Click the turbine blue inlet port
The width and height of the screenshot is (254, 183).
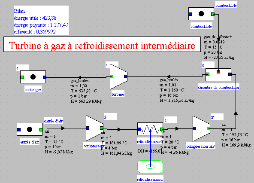126,76
